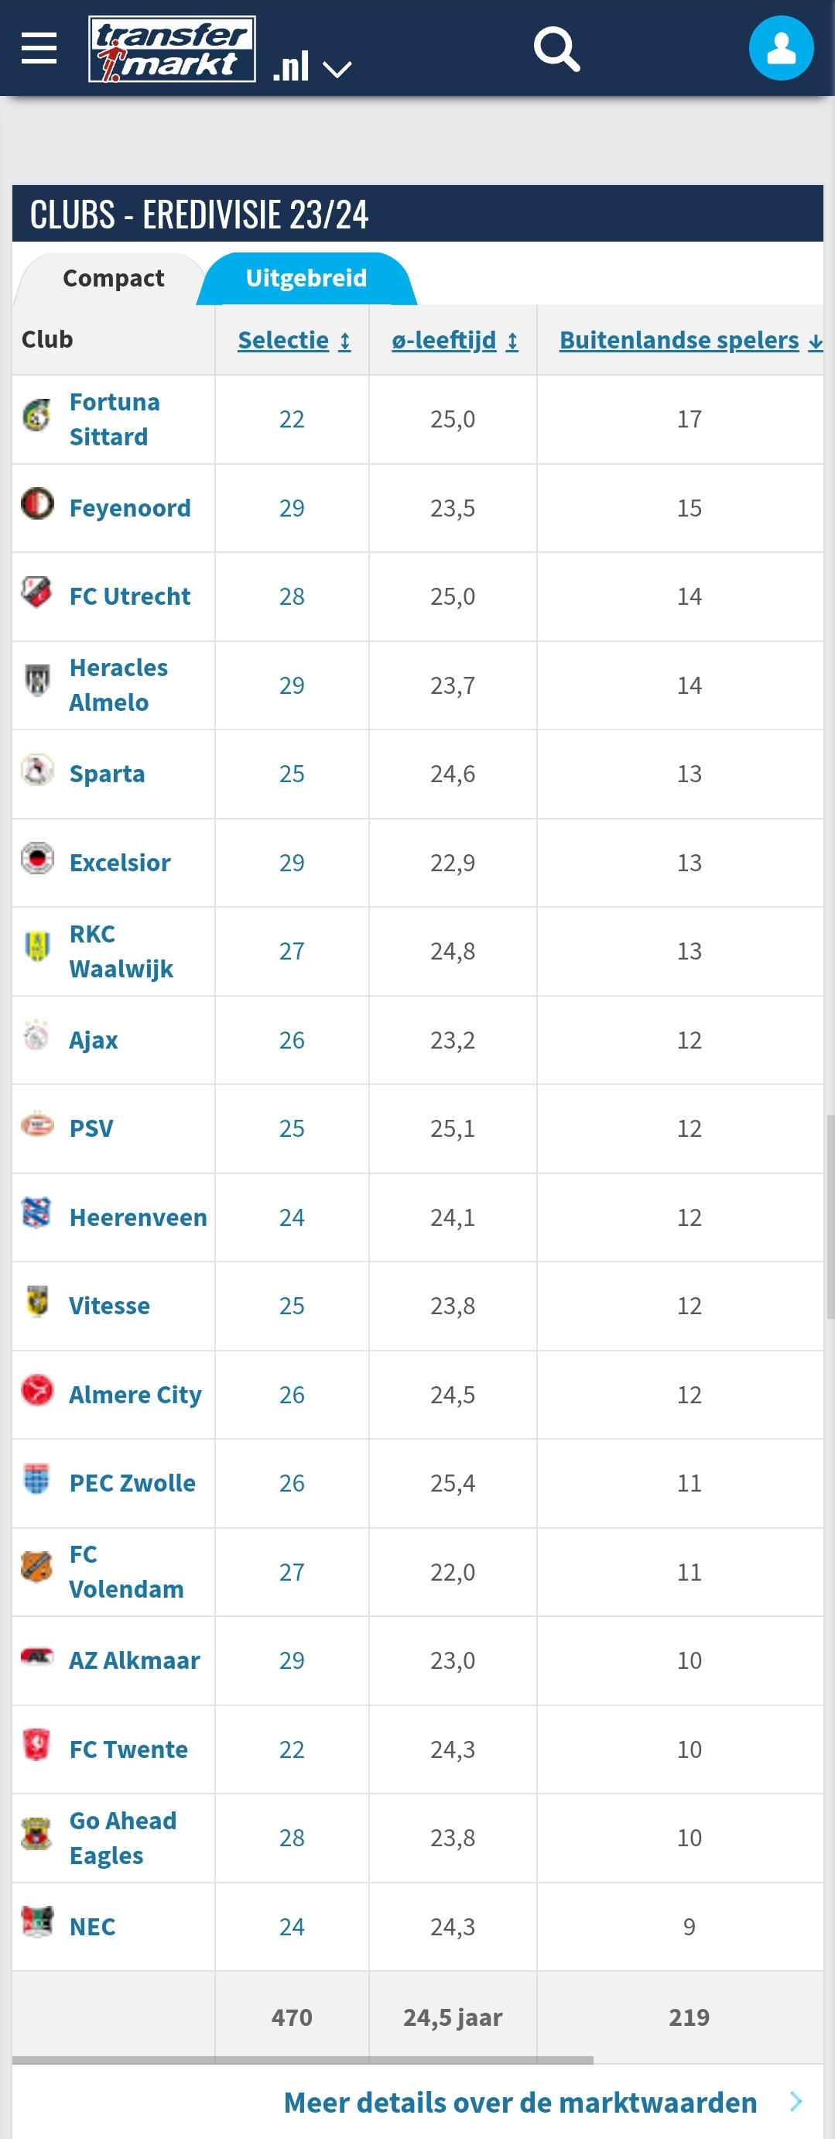Click the Almere City club crest
835x2139 pixels.
coord(37,1390)
